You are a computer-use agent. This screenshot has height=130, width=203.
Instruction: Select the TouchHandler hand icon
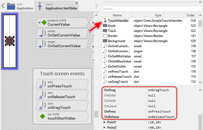pos(105,21)
